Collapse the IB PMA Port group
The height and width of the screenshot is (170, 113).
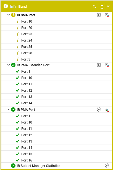point(9,109)
